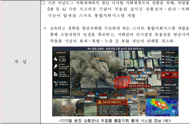Click the 북서풍 3m/s wind reading

(x=64, y=84)
